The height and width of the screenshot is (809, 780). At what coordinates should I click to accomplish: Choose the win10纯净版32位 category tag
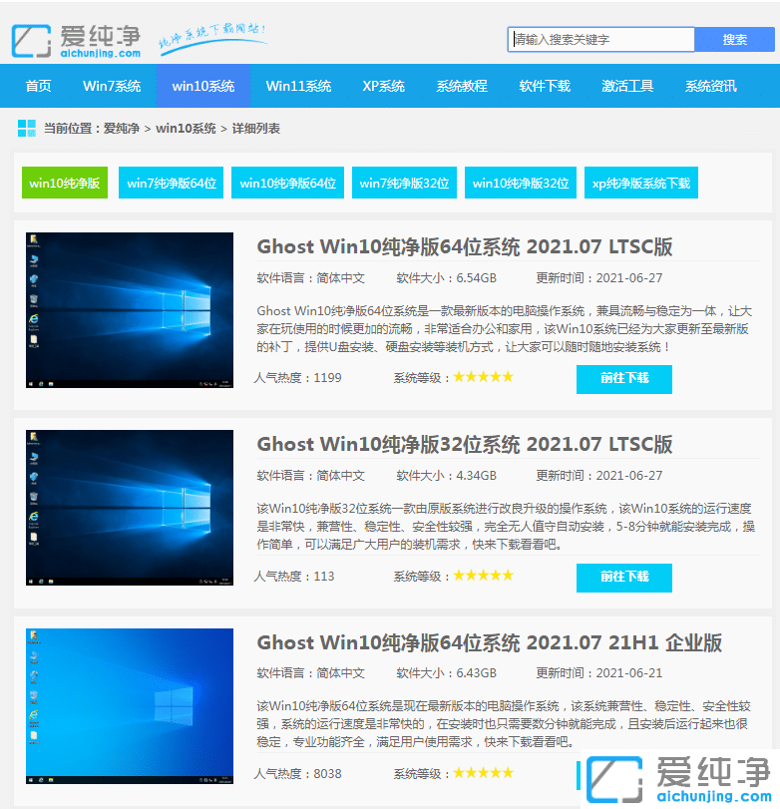(521, 183)
